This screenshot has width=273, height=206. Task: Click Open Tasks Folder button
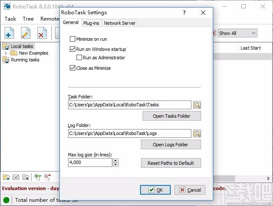172,116
